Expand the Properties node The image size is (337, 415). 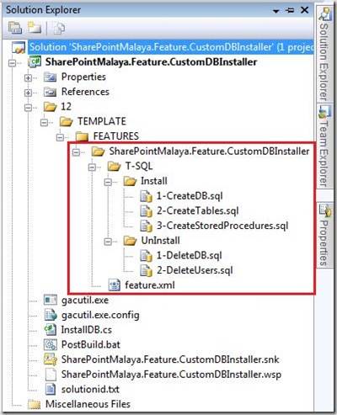pyautogui.click(x=28, y=77)
